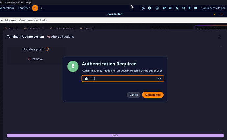Open the Launcher in top panel
The width and height of the screenshot is (227, 140).
click(x=24, y=8)
